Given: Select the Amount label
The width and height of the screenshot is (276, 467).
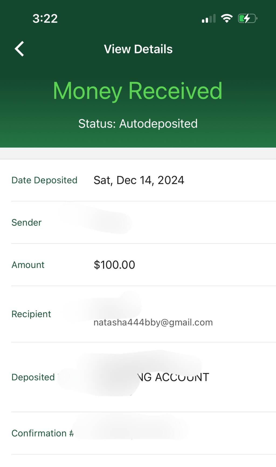Looking at the screenshot, I should pos(28,265).
